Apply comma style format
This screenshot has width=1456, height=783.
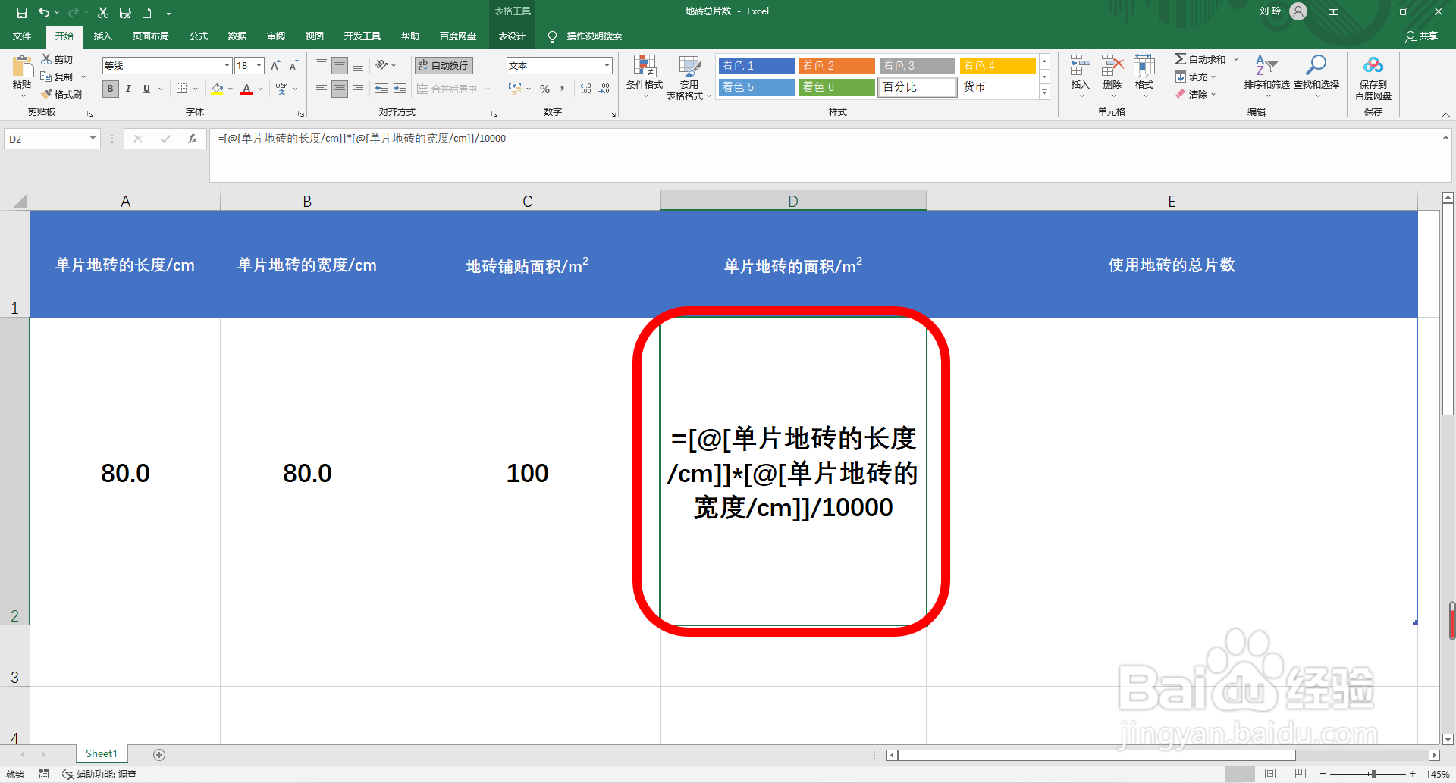pos(562,89)
